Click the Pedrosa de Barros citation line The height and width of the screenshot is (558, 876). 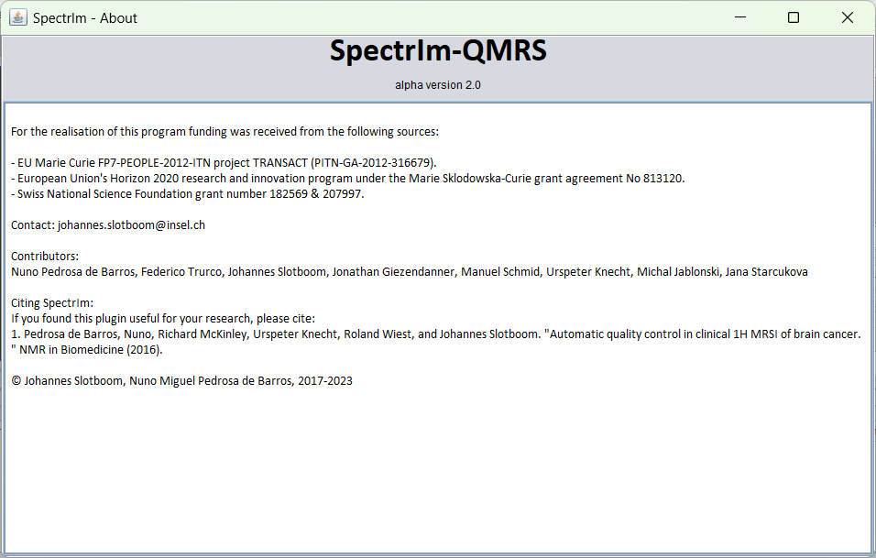coord(436,334)
